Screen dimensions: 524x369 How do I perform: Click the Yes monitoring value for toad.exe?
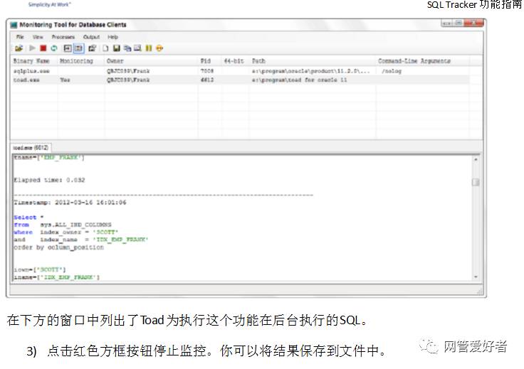[65, 80]
